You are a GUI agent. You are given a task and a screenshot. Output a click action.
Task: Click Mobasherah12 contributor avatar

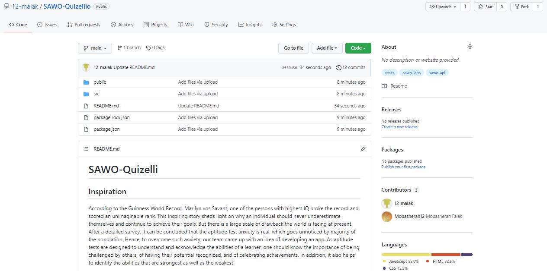(386, 216)
